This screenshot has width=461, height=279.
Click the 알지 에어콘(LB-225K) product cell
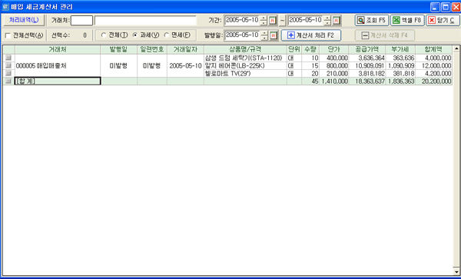[235, 66]
